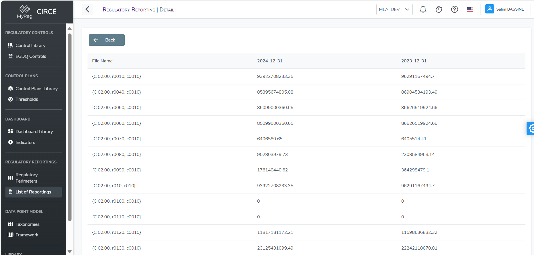Click value 2308584963.14

[x=418, y=155]
